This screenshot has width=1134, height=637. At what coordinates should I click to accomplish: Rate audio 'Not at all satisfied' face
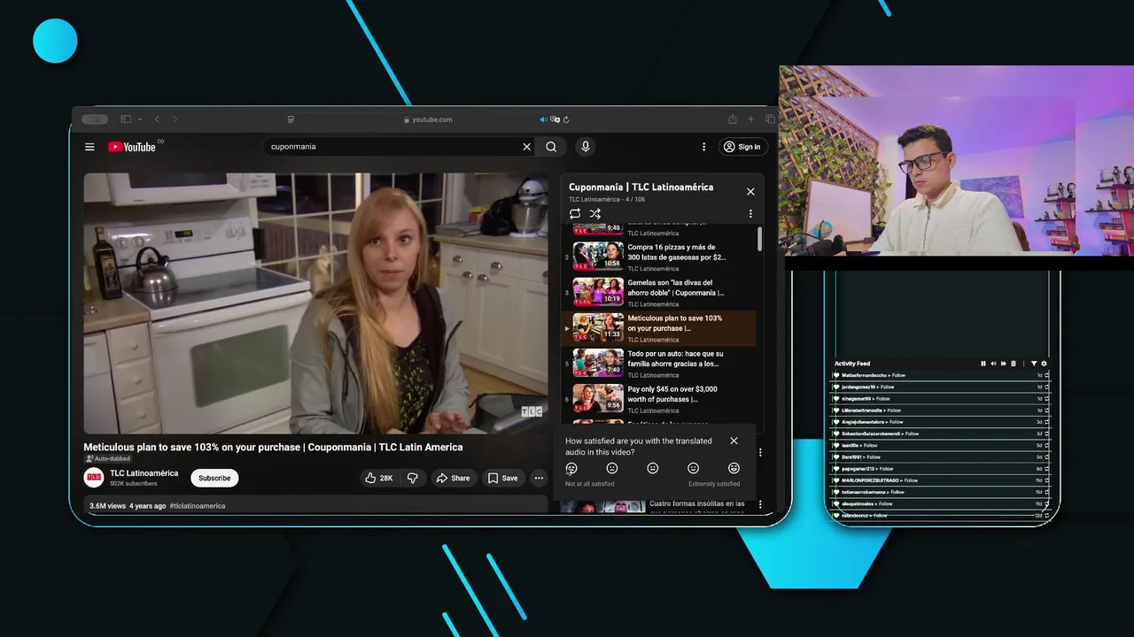[x=571, y=468]
